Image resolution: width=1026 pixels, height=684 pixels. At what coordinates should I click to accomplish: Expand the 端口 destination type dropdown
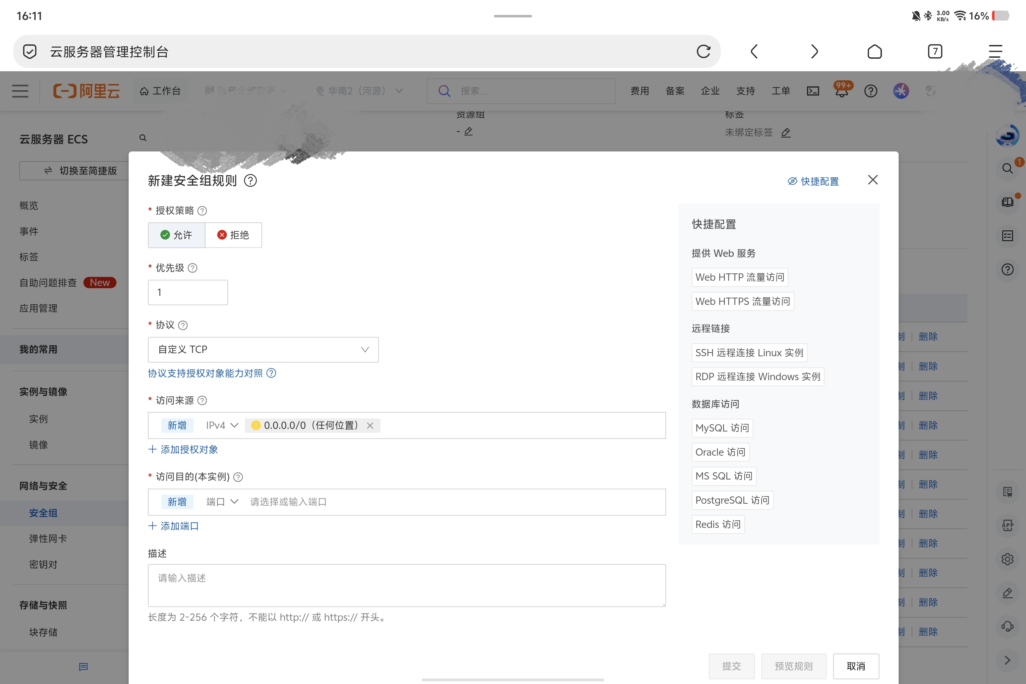point(222,502)
